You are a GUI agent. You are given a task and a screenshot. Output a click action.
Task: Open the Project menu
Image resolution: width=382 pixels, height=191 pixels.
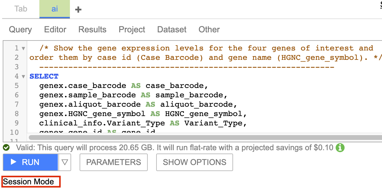[x=132, y=30]
